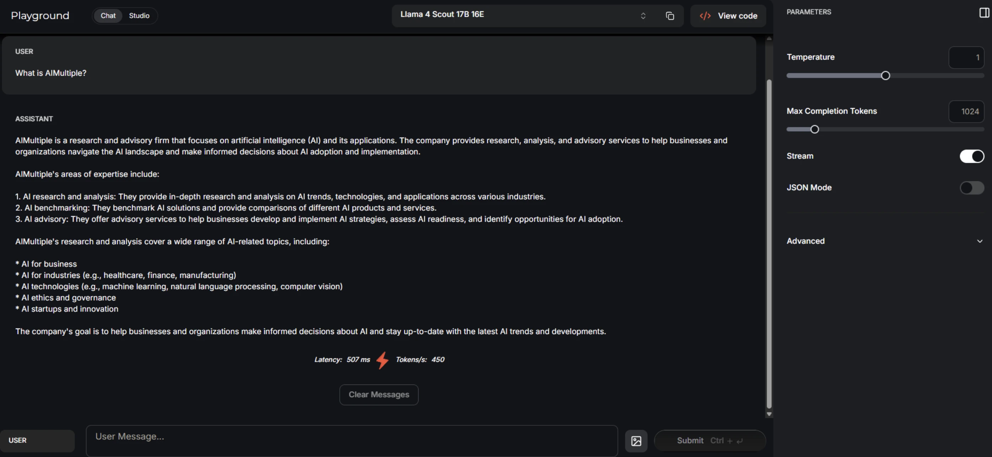992x457 pixels.
Task: Click the ASSISTANT label
Action: click(x=34, y=119)
